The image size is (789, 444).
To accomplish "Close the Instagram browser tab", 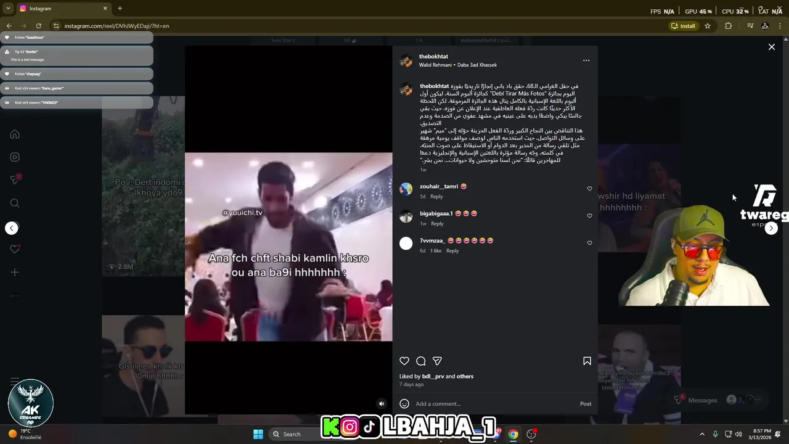I will 105,9.
